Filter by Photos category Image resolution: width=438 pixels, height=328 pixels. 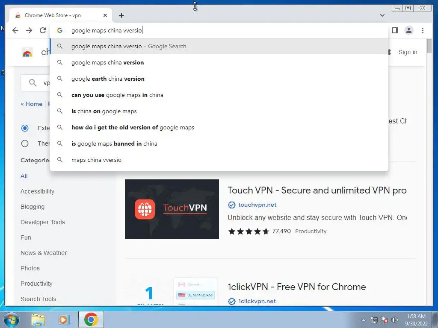pos(30,268)
